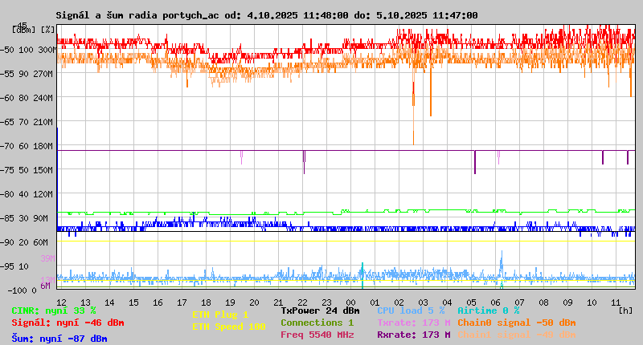Click the hour '07' x-axis tick label
643x345 pixels.
(519, 302)
